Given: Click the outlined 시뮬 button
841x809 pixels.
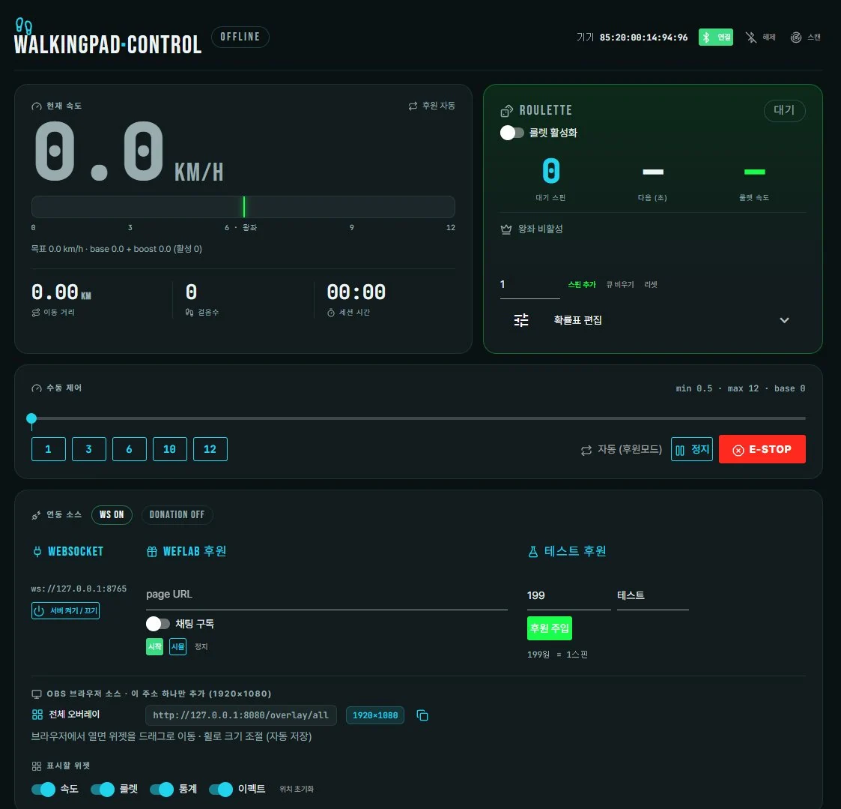Looking at the screenshot, I should 178,647.
